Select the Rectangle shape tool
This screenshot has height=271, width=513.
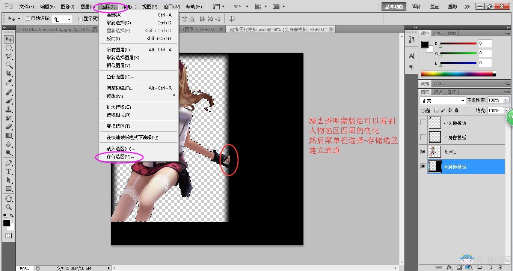tap(9, 189)
